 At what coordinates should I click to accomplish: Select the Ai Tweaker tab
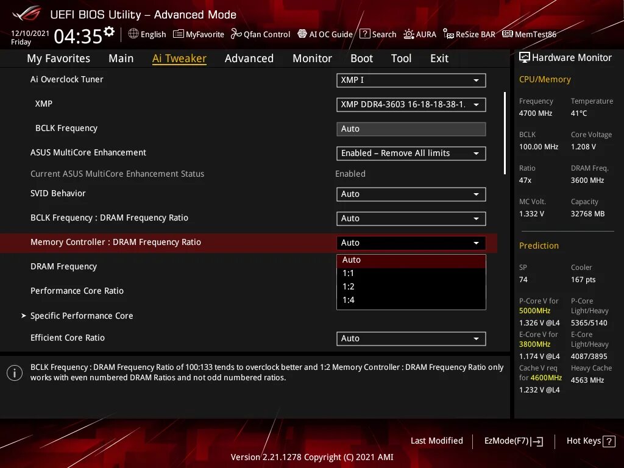point(179,58)
